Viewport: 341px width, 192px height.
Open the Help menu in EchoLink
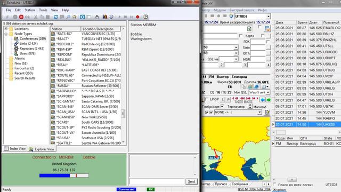point(66,10)
